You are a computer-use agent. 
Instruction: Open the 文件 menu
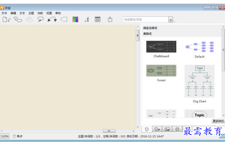pos(4,13)
